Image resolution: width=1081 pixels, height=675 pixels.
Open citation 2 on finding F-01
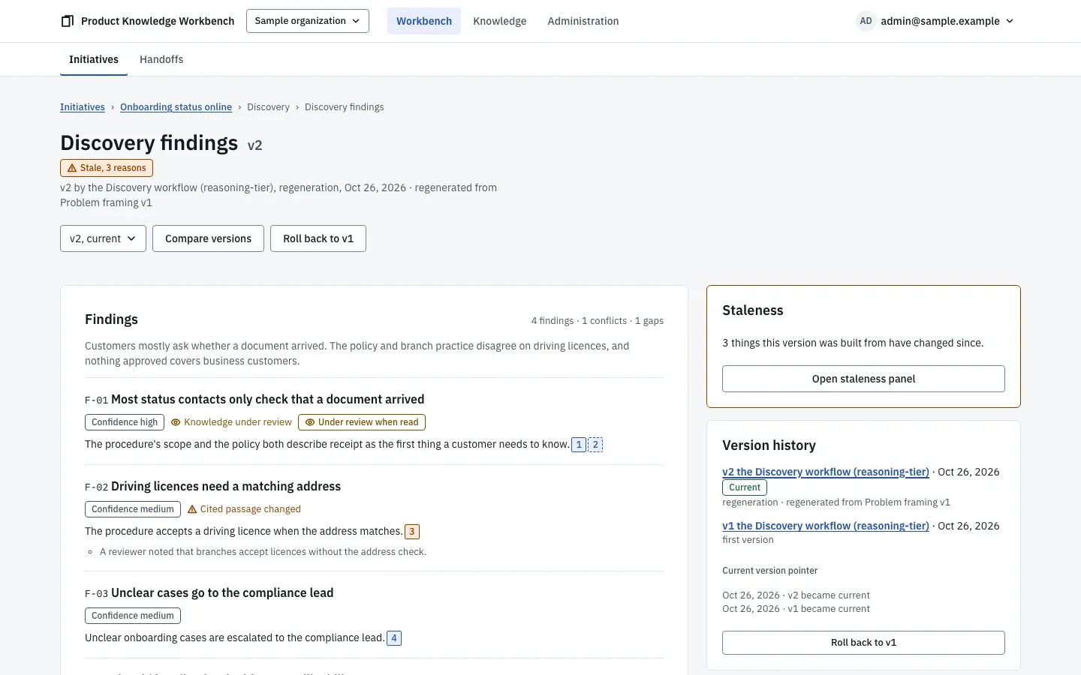(x=595, y=445)
